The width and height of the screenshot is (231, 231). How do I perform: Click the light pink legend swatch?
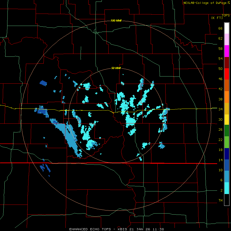tap(227, 39)
